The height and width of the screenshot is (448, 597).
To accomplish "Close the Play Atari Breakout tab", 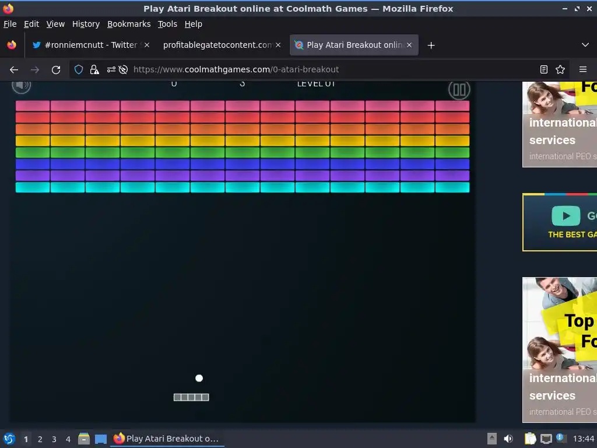I will [409, 45].
